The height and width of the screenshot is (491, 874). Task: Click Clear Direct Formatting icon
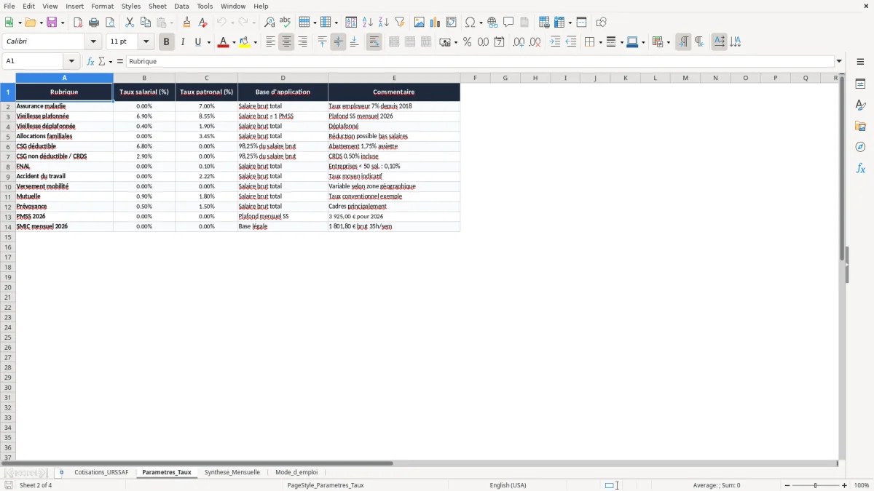pos(202,23)
